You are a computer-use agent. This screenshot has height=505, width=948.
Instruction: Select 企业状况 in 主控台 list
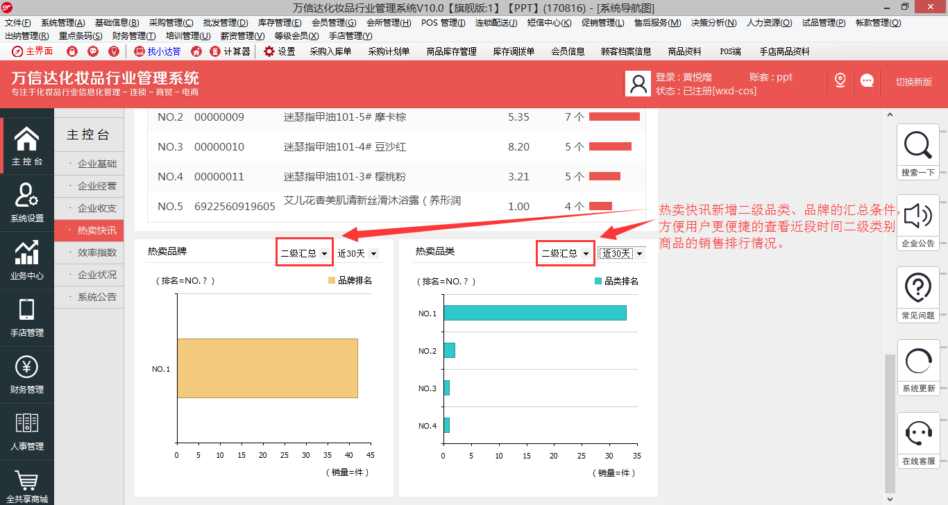point(90,275)
